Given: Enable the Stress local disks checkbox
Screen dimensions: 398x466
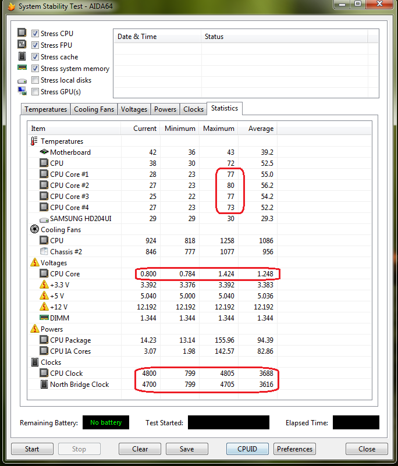Looking at the screenshot, I should click(x=35, y=80).
